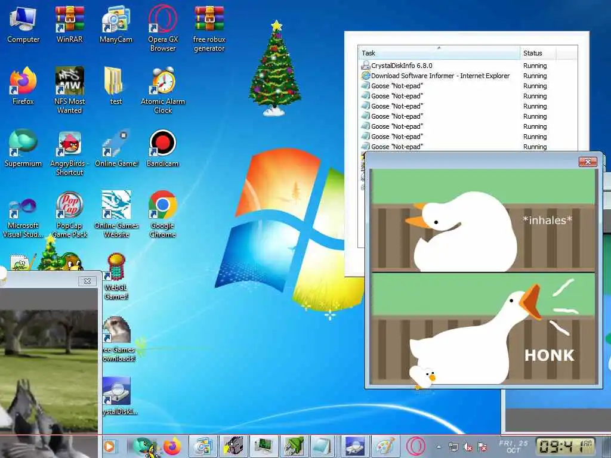Click the CrystalDiskInfo icon in the taskbar
Viewport: 611px width, 458px height.
[354, 446]
